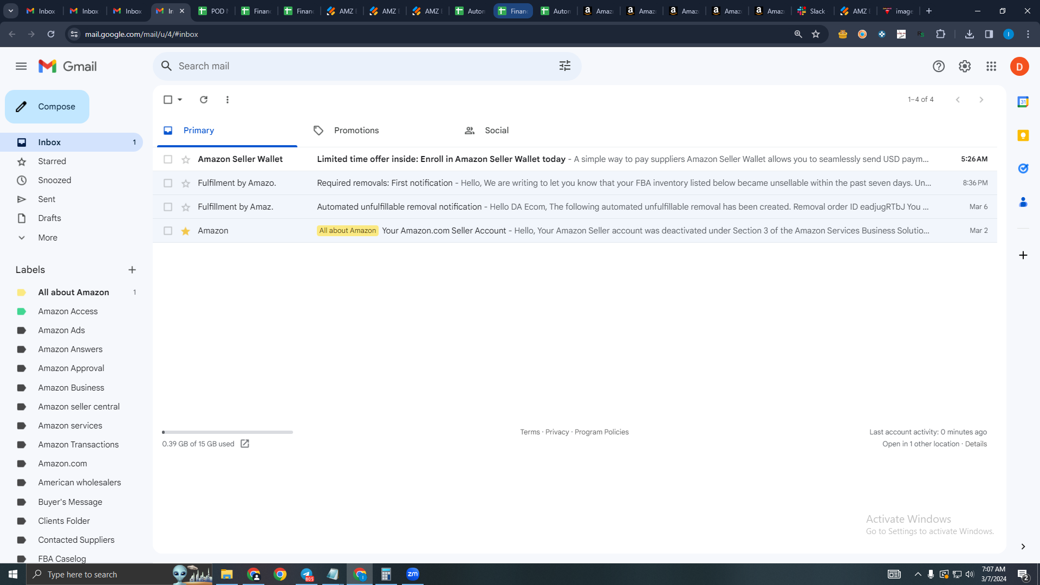The height and width of the screenshot is (585, 1040).
Task: Open Gmail settings gear
Action: coord(965,66)
